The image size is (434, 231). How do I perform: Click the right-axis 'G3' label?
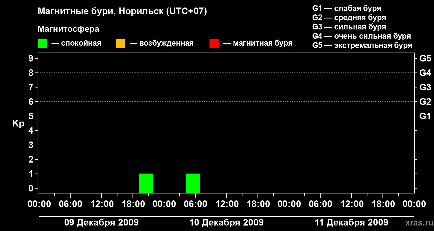(x=425, y=87)
